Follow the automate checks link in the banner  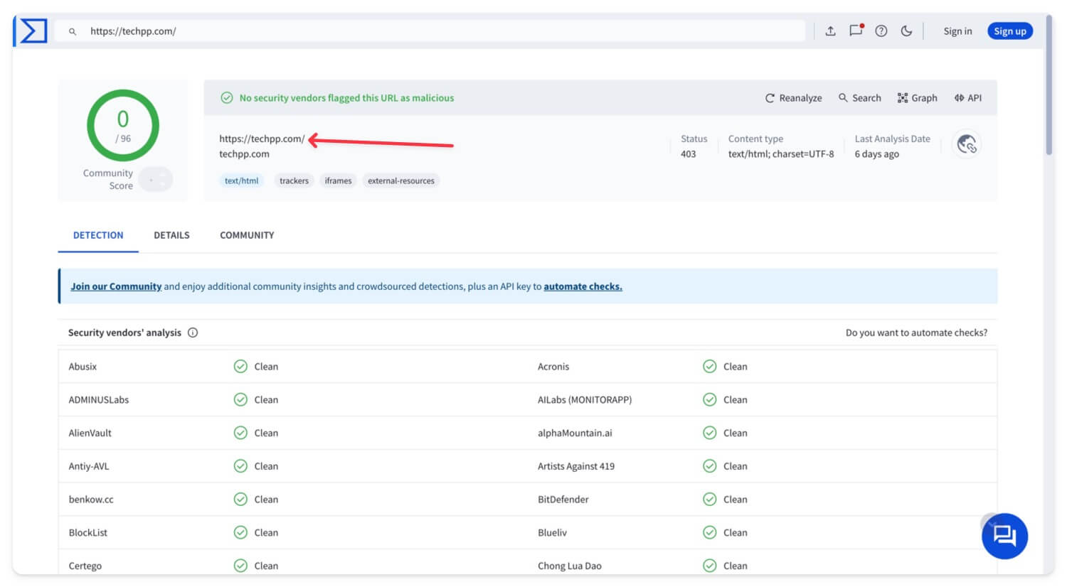pos(583,286)
